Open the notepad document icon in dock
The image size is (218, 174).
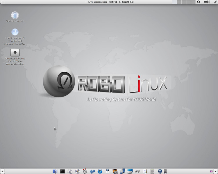click(145, 171)
